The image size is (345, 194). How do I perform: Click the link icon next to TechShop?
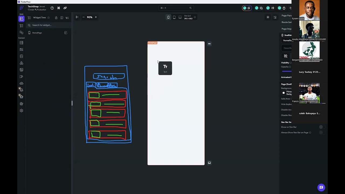click(65, 8)
